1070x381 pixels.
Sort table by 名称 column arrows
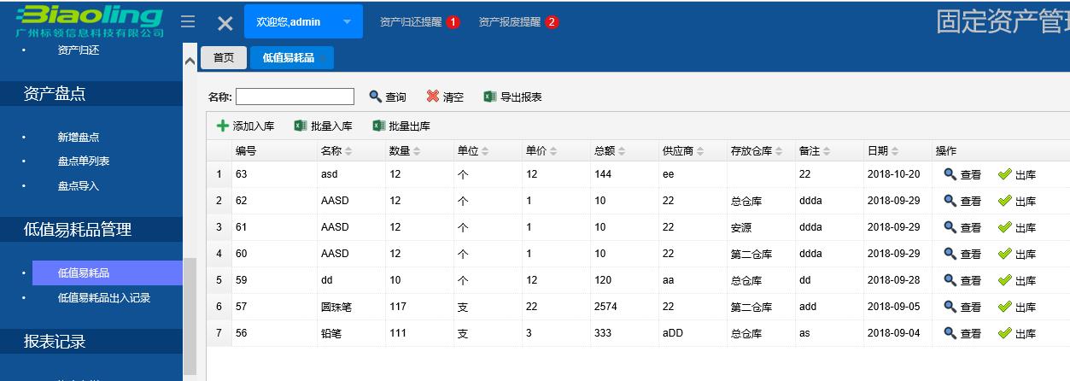pyautogui.click(x=348, y=151)
